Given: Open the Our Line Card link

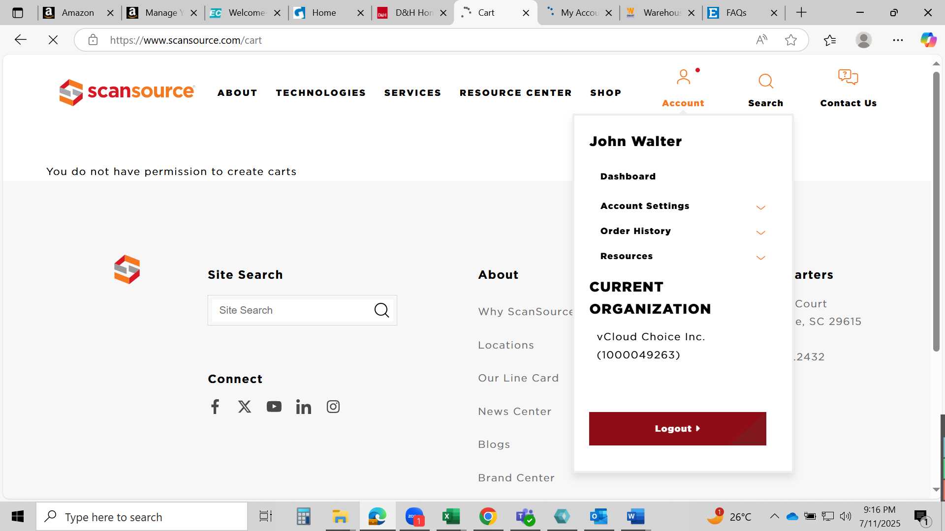Looking at the screenshot, I should pos(518,378).
